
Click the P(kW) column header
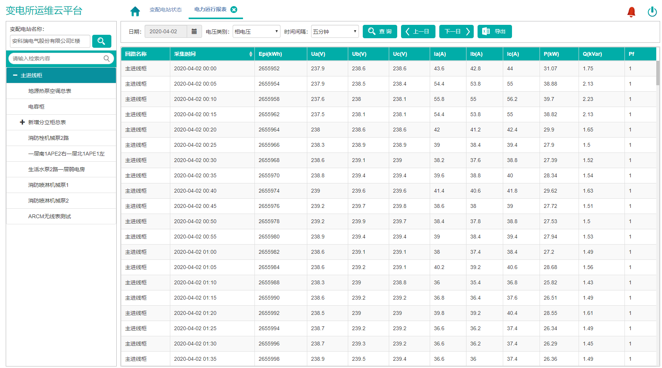(559, 54)
